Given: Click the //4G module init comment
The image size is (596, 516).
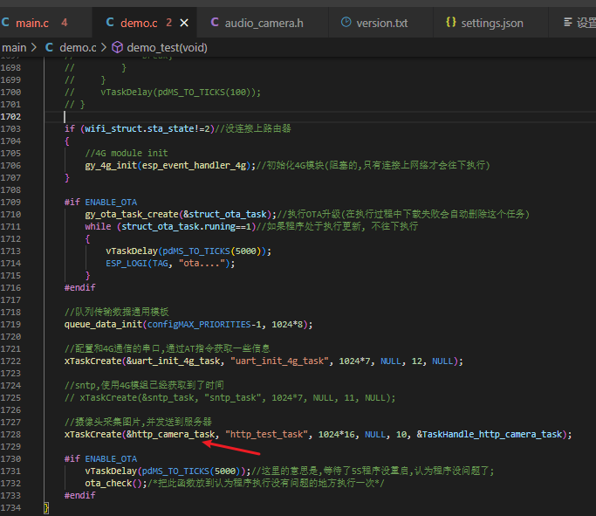Looking at the screenshot, I should (127, 154).
